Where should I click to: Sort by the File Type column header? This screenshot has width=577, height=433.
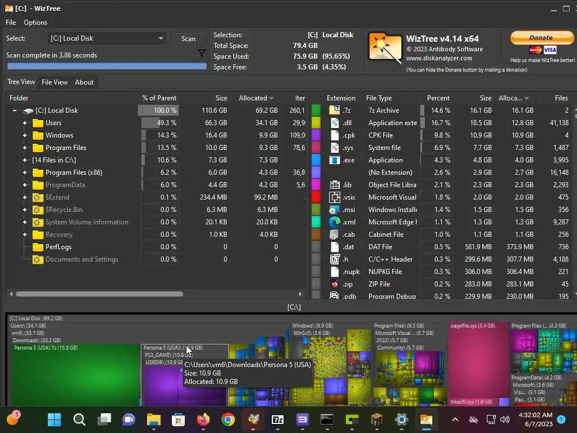[x=379, y=98]
